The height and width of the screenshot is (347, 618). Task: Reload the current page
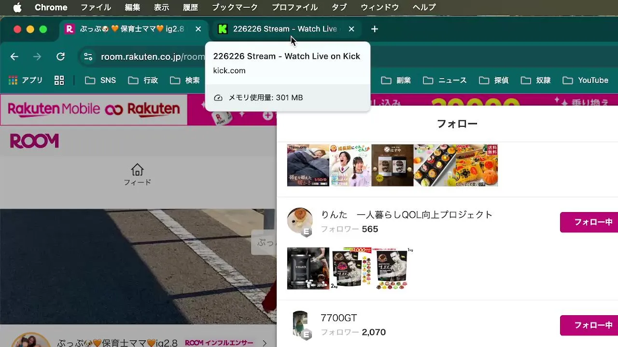pyautogui.click(x=60, y=57)
